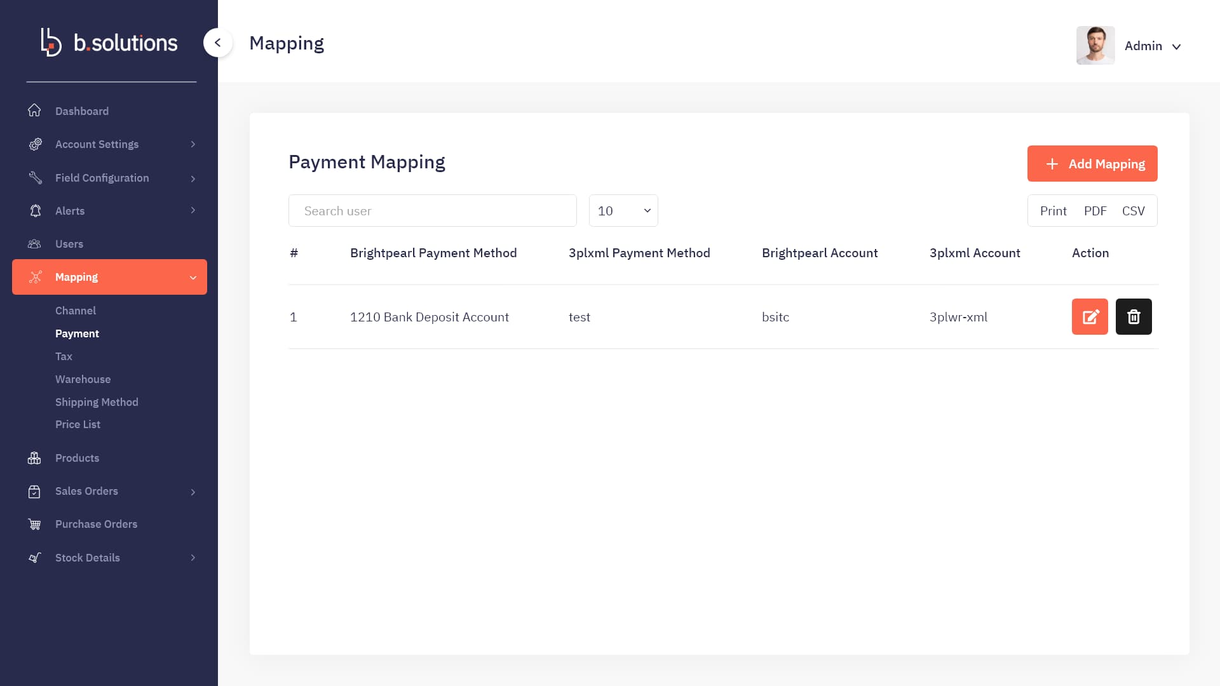Open the Admin user dropdown

[1153, 46]
